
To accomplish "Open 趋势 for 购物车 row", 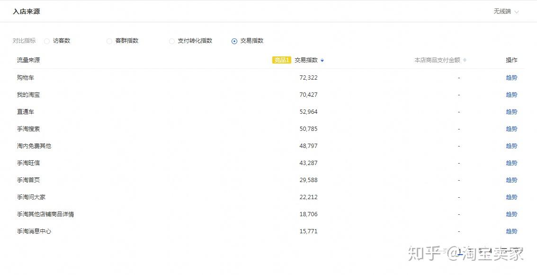I will (511, 77).
